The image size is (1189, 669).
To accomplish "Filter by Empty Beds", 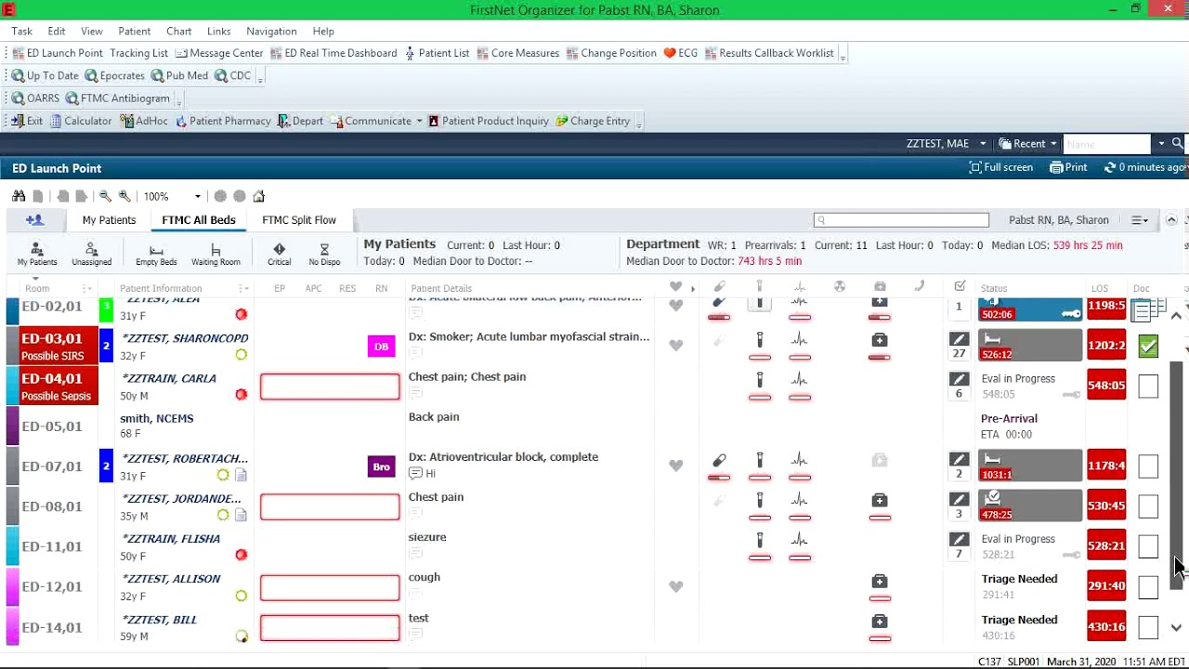I will tap(156, 254).
